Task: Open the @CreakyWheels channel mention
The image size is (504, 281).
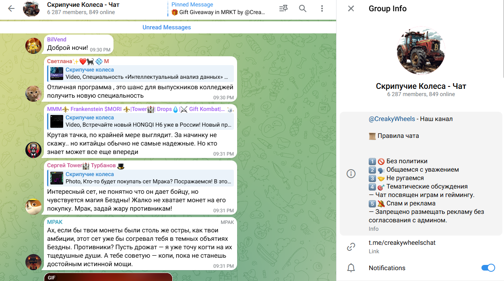Action: point(392,119)
